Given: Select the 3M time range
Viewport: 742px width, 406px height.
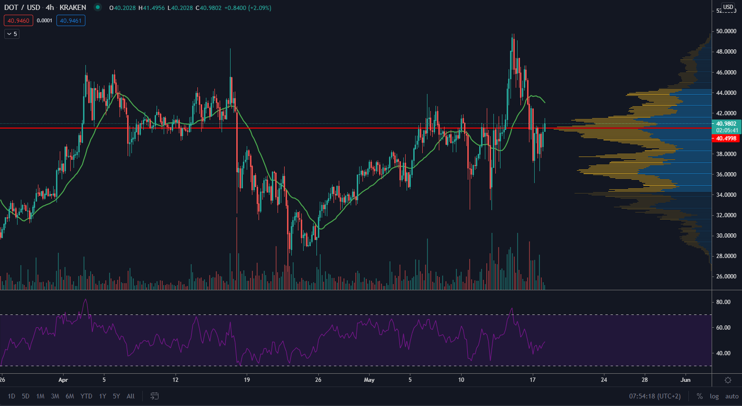Looking at the screenshot, I should 55,396.
